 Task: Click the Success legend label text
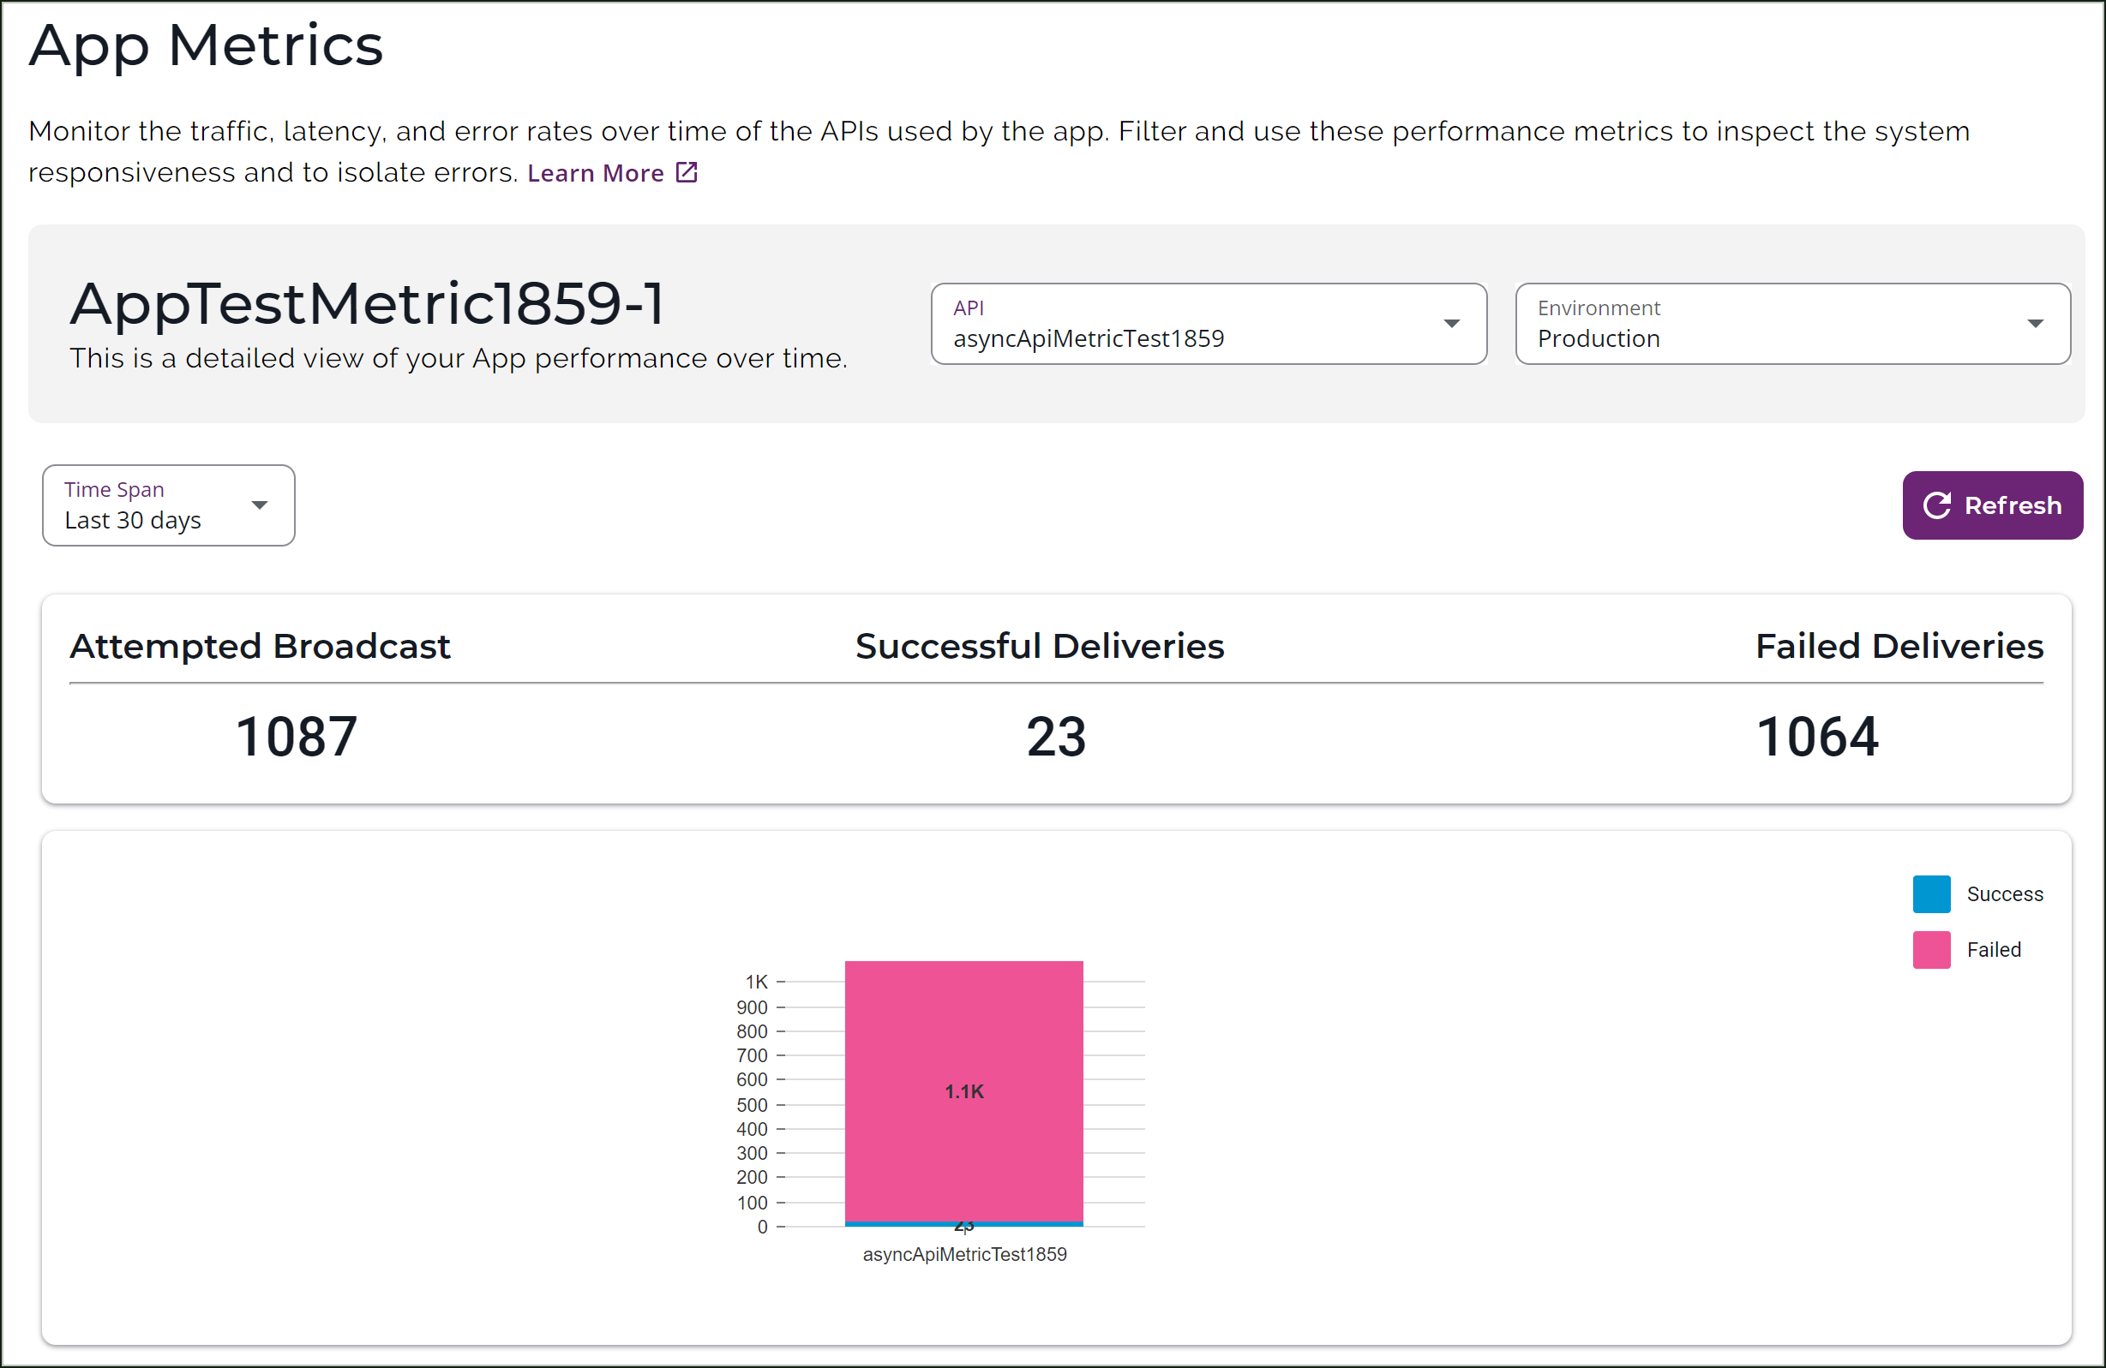tap(2004, 894)
